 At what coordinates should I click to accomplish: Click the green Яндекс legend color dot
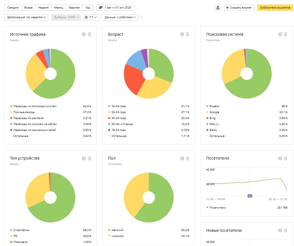tap(207, 106)
